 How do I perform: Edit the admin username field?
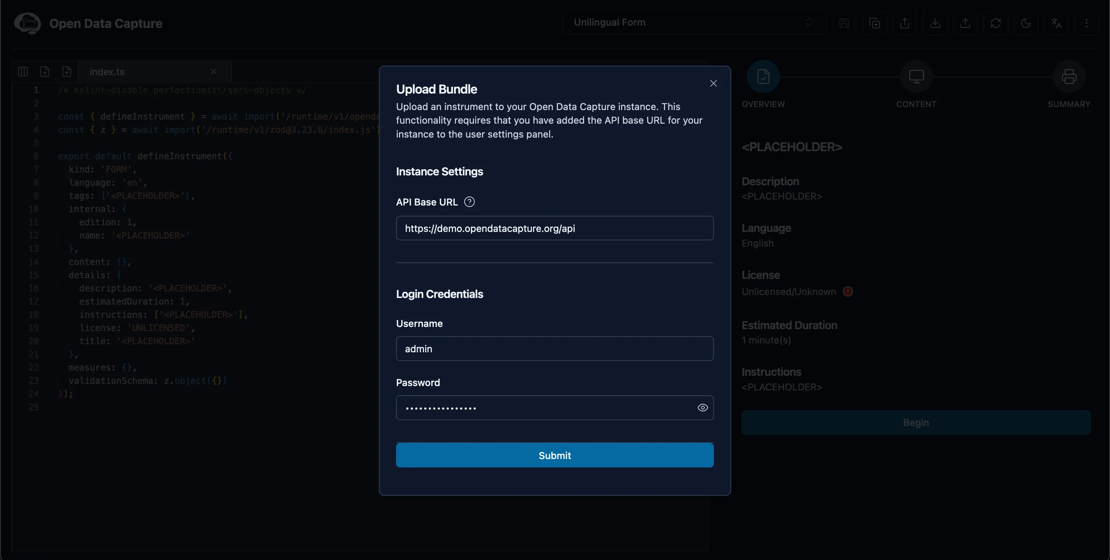[x=555, y=349]
